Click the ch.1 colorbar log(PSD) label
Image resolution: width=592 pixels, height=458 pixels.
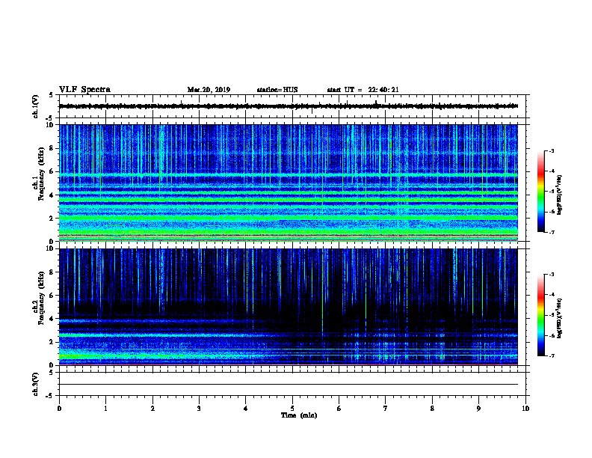[x=560, y=195]
